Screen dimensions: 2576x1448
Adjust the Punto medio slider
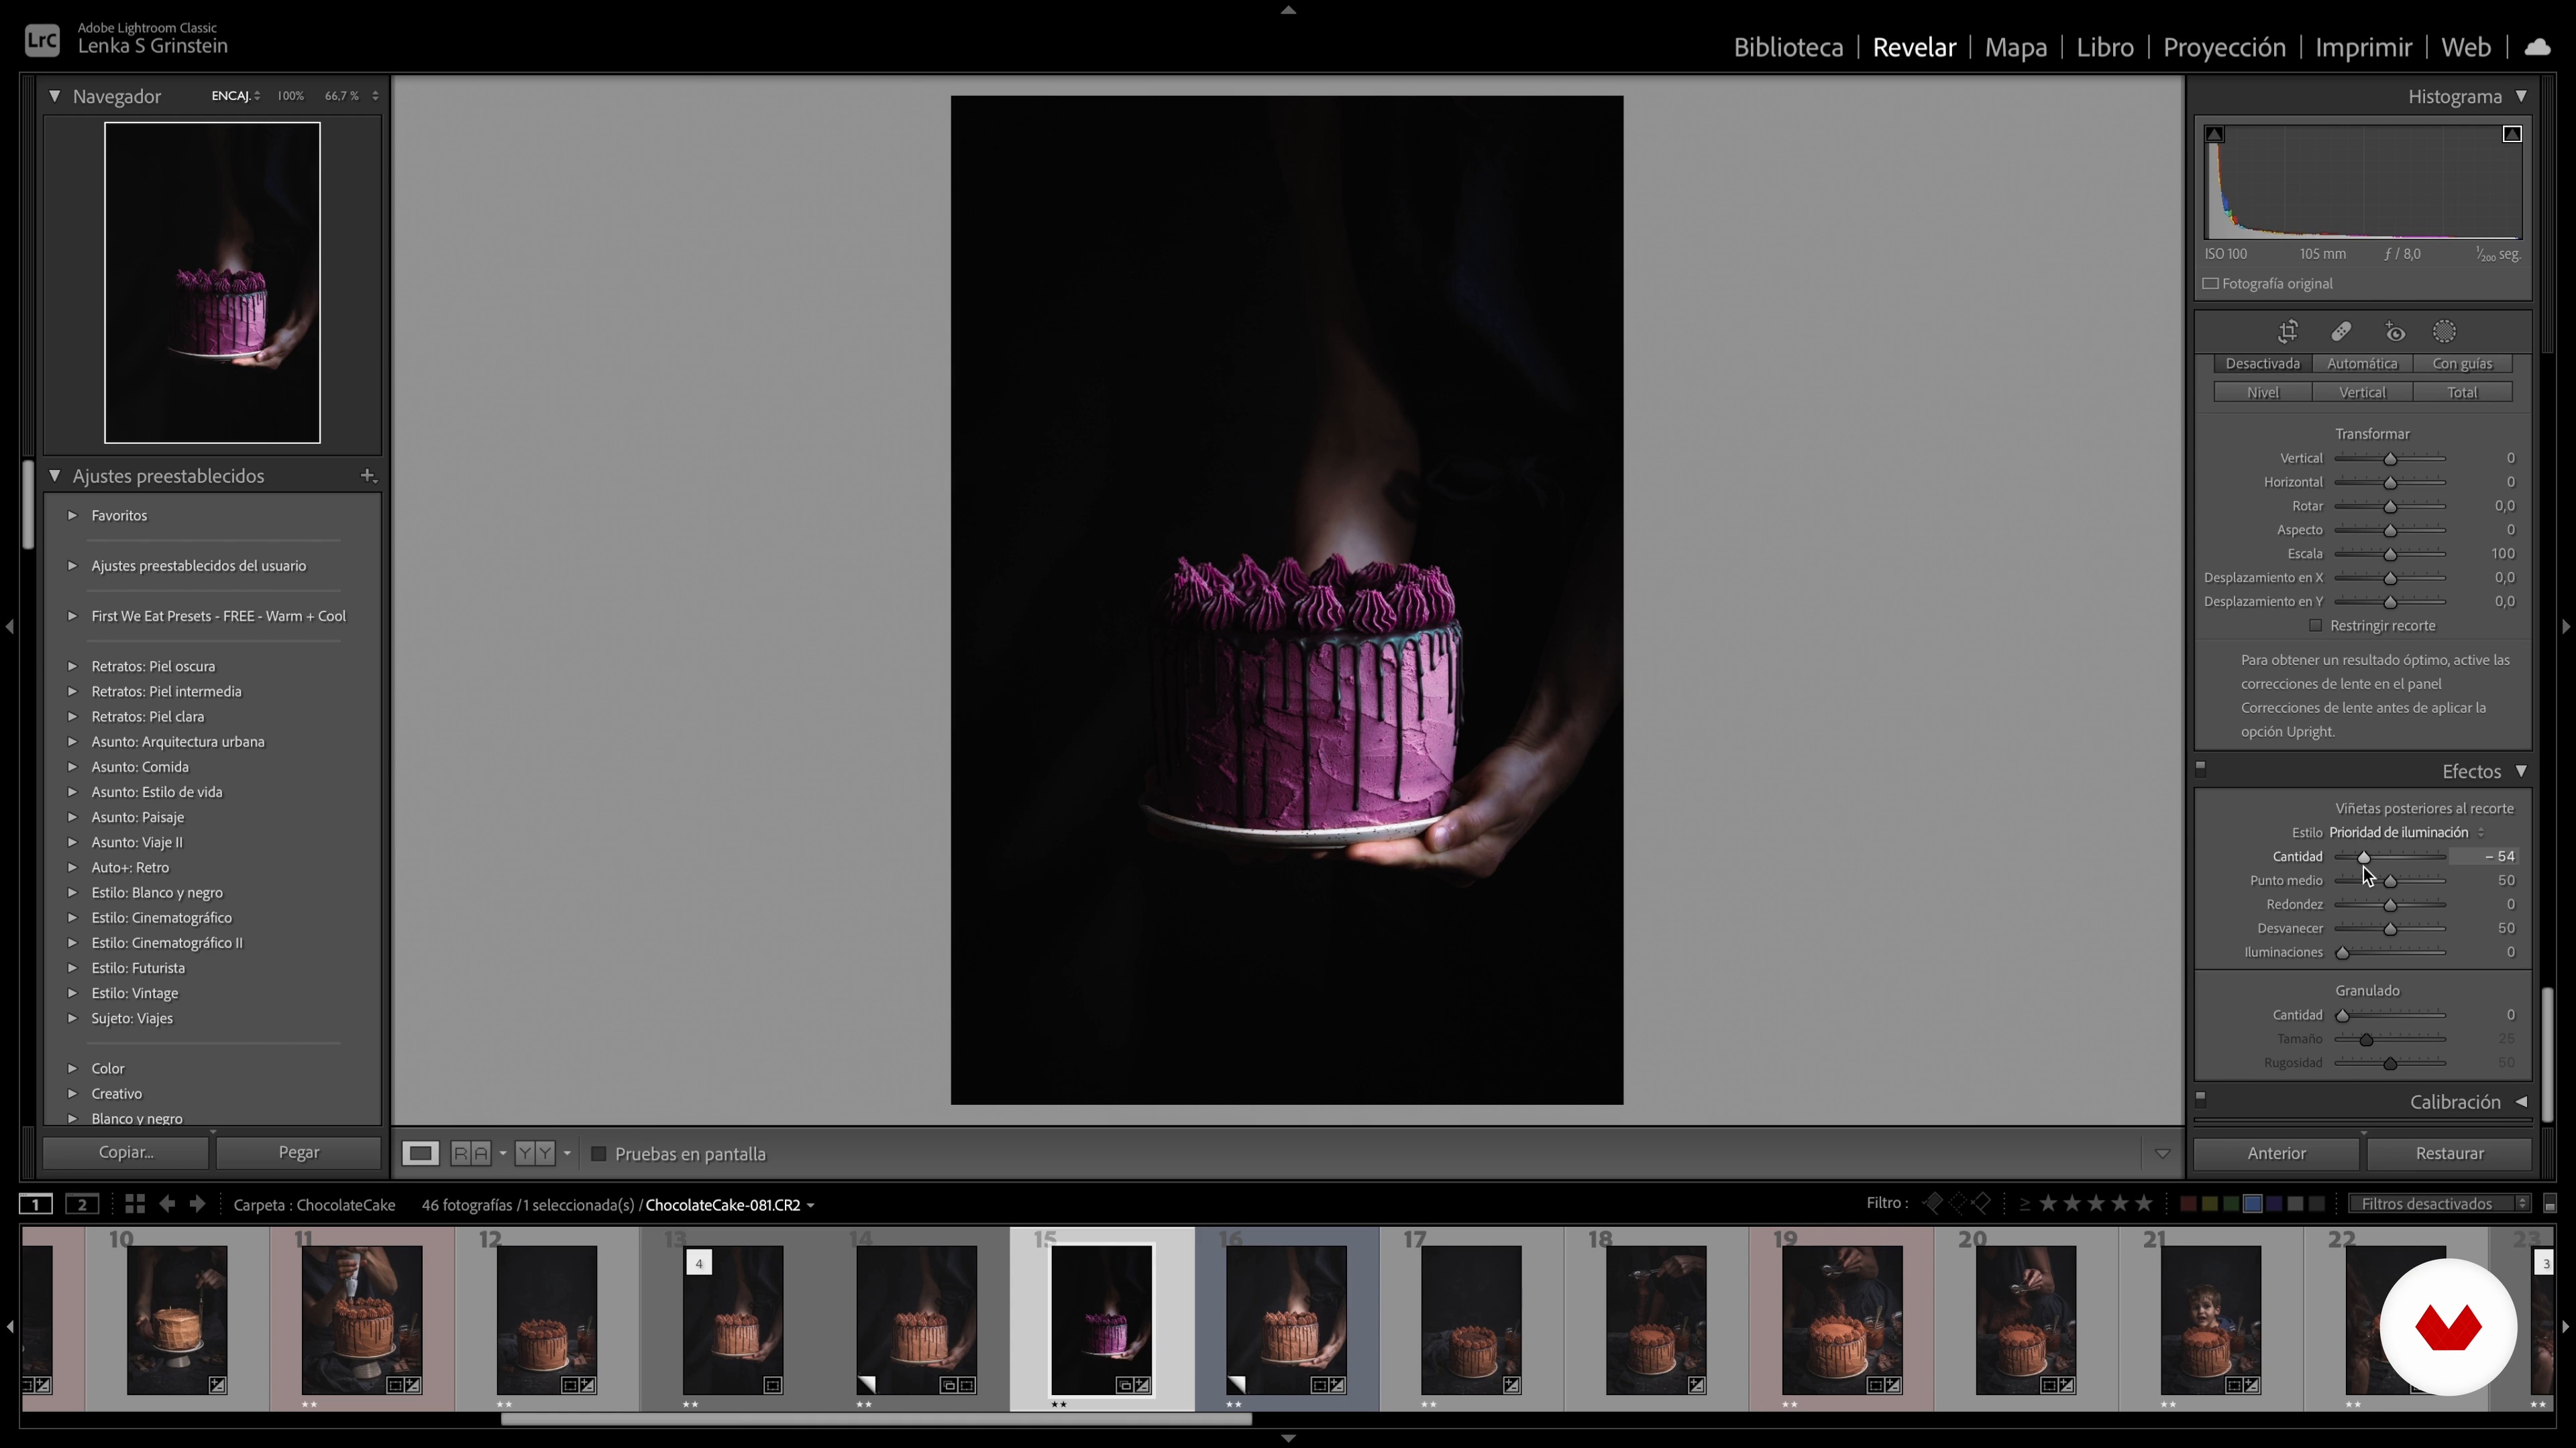click(2390, 882)
